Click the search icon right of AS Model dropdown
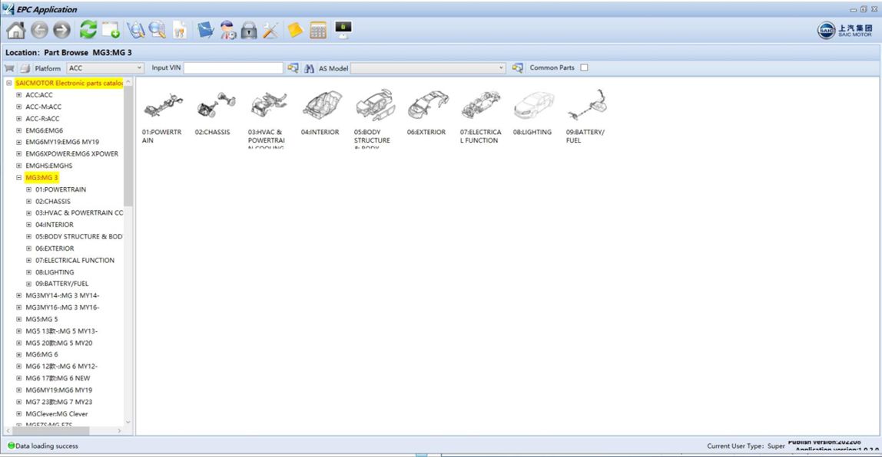The width and height of the screenshot is (882, 457). (518, 68)
